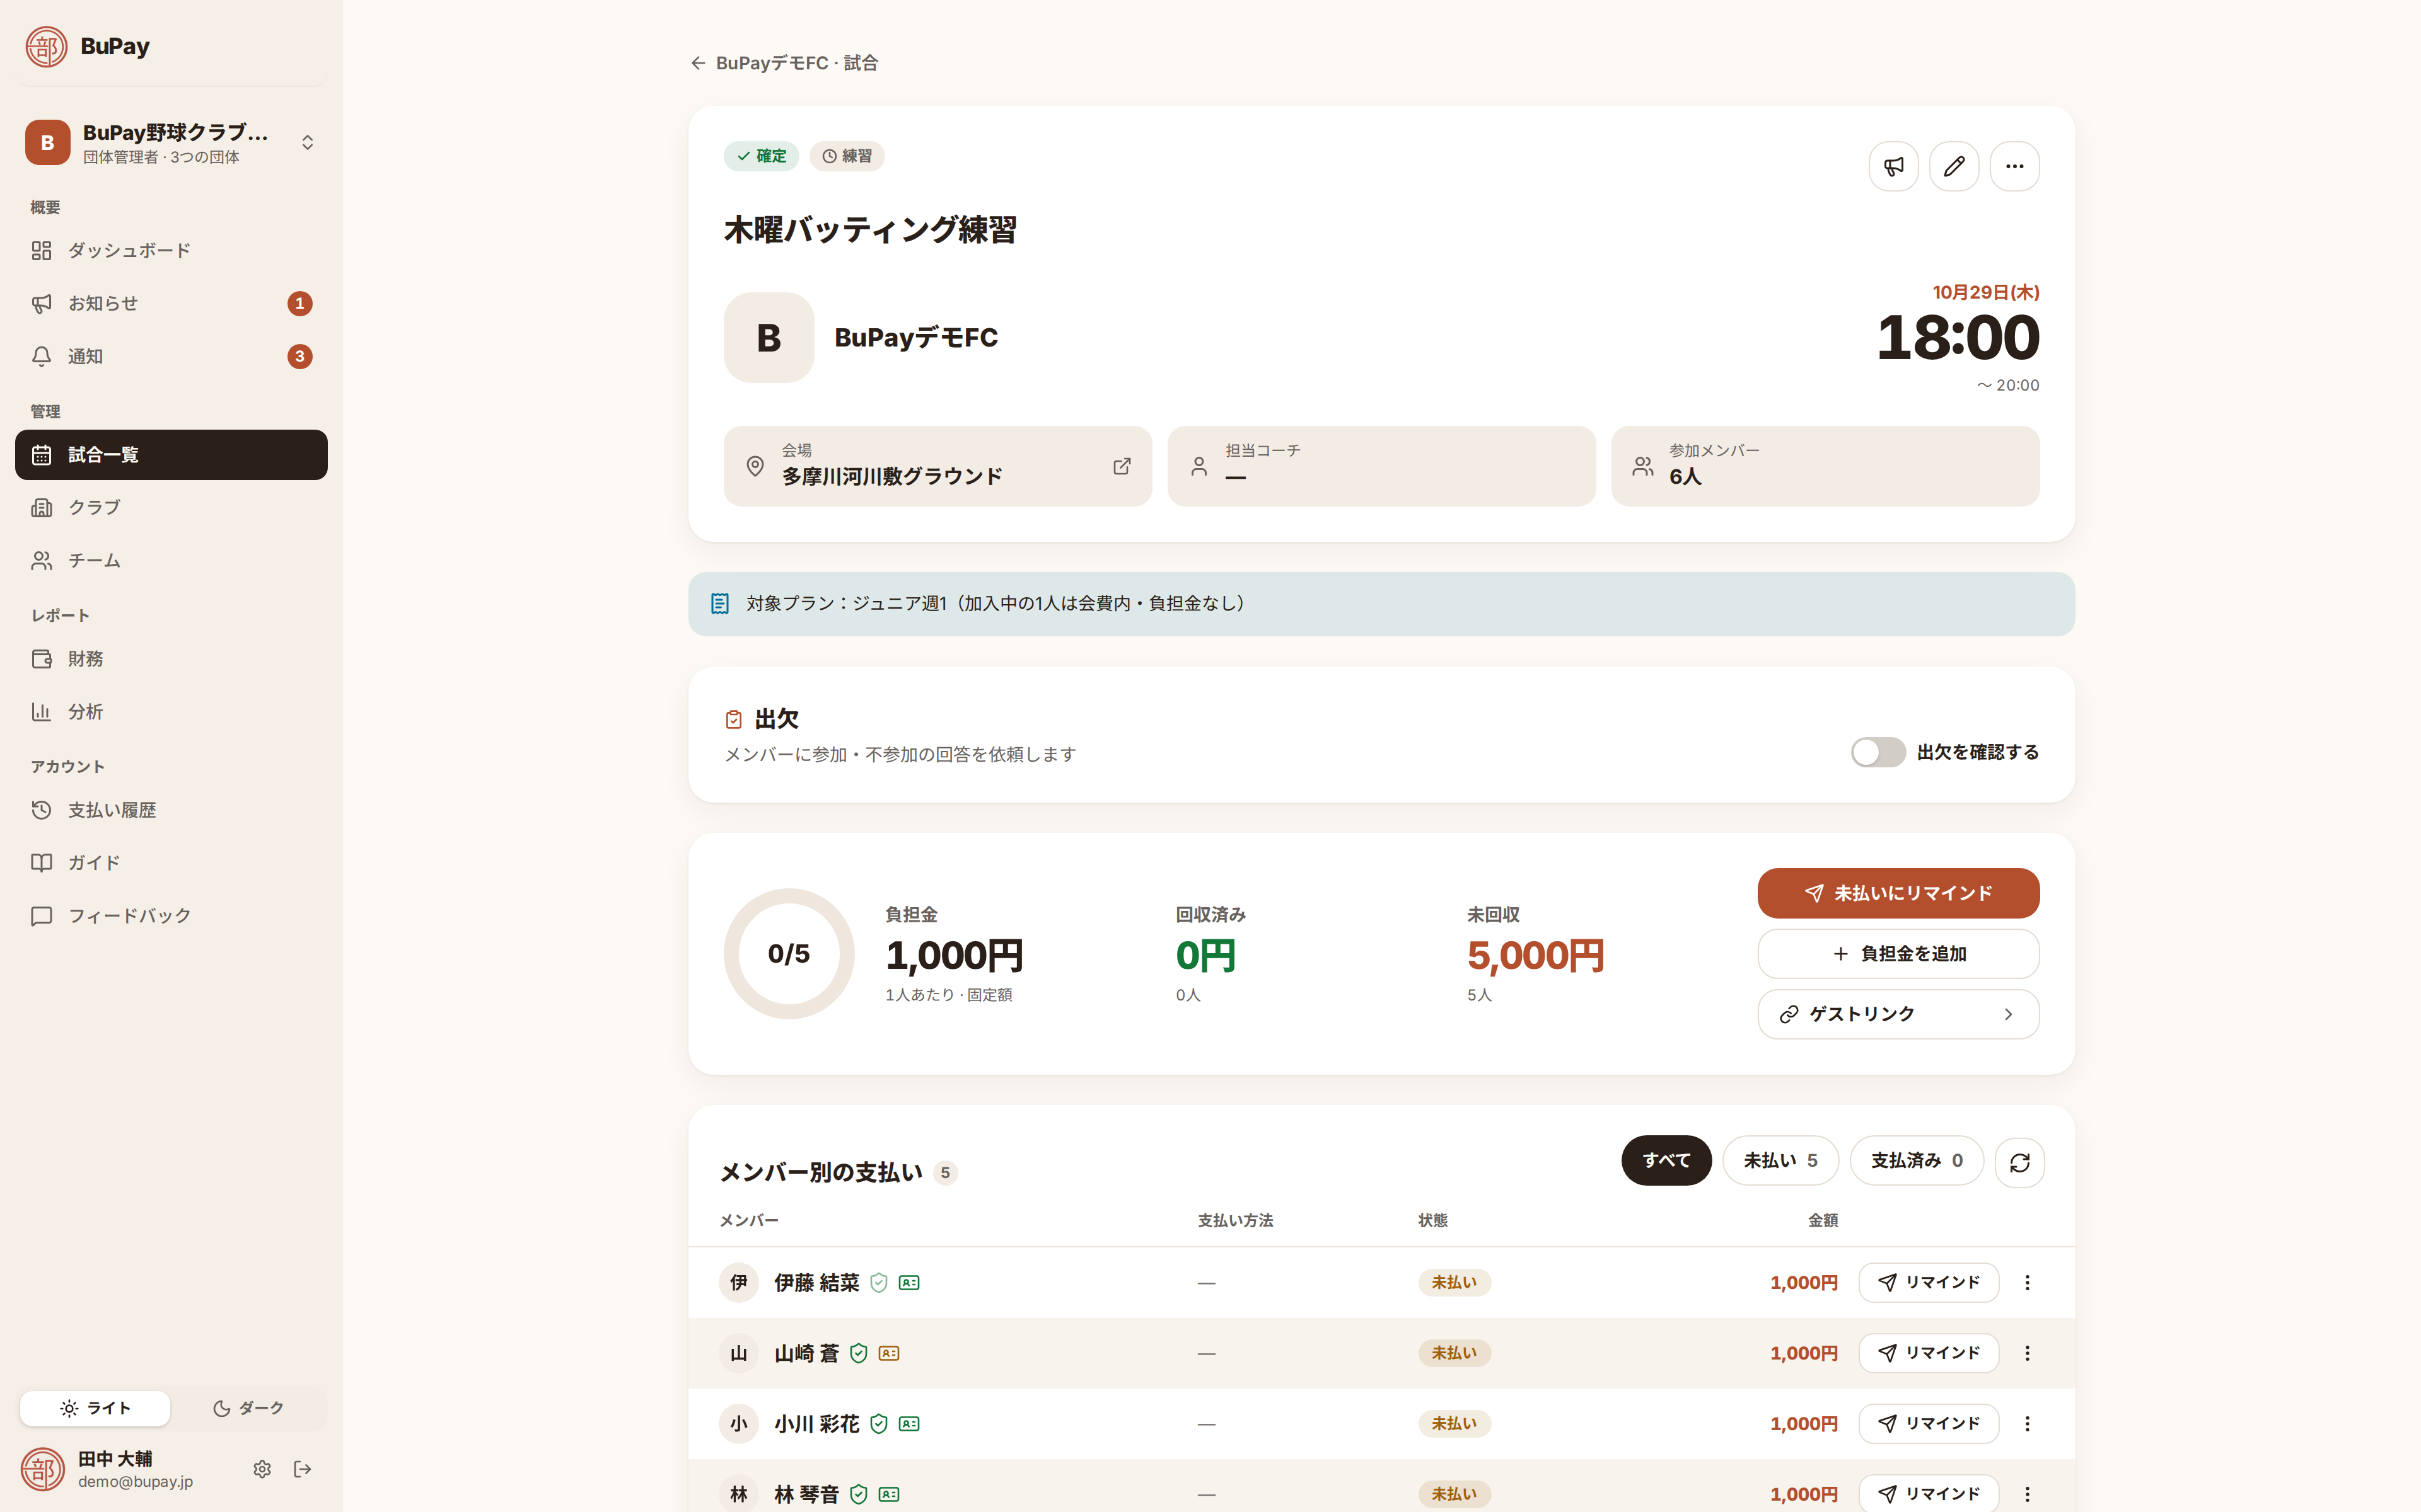Select the ライト theme option

[x=95, y=1408]
